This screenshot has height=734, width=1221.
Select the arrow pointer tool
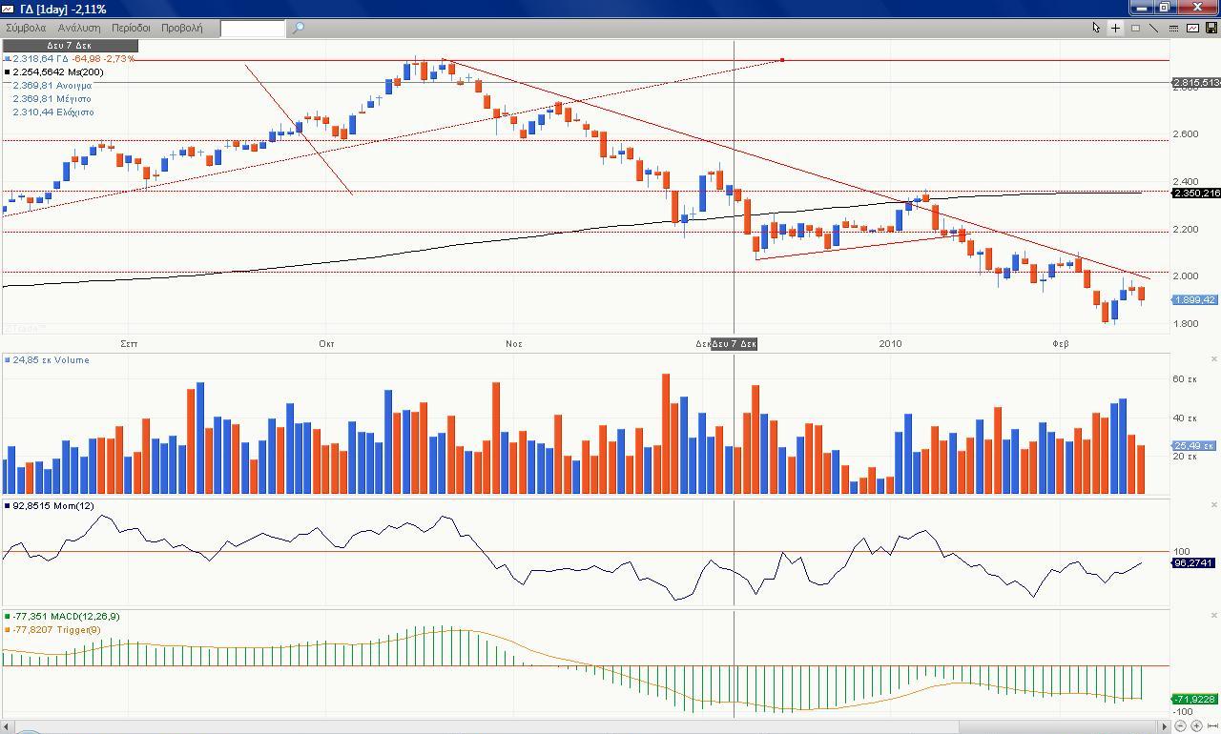pyautogui.click(x=1096, y=28)
